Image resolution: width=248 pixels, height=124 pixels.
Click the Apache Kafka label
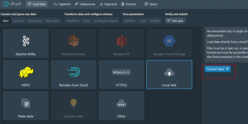26,54
